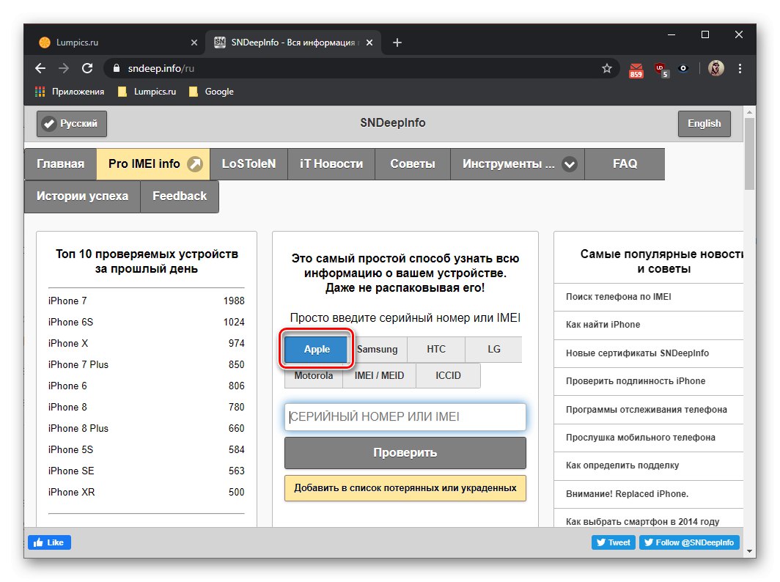Go back with the browser back arrow
This screenshot has height=582, width=780.
click(x=40, y=68)
